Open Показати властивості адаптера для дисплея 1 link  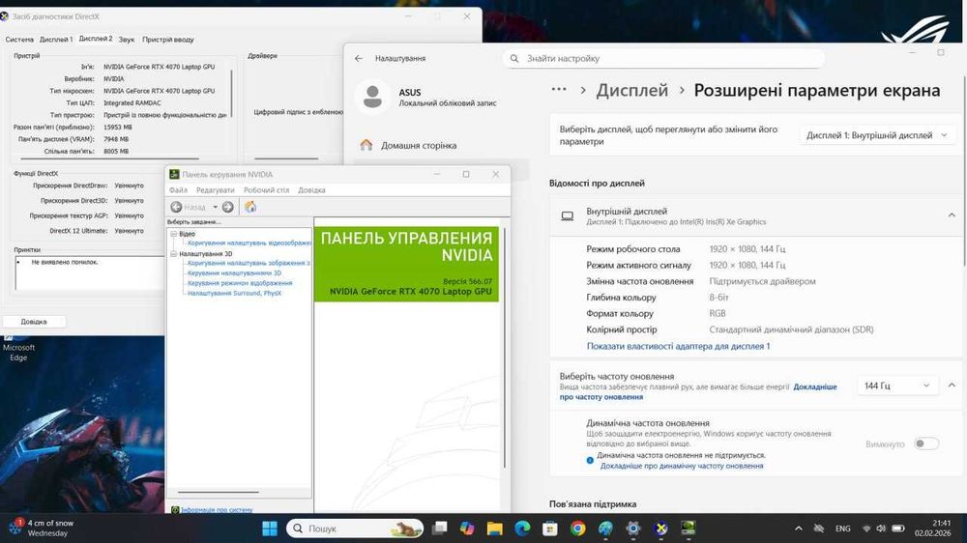point(678,347)
